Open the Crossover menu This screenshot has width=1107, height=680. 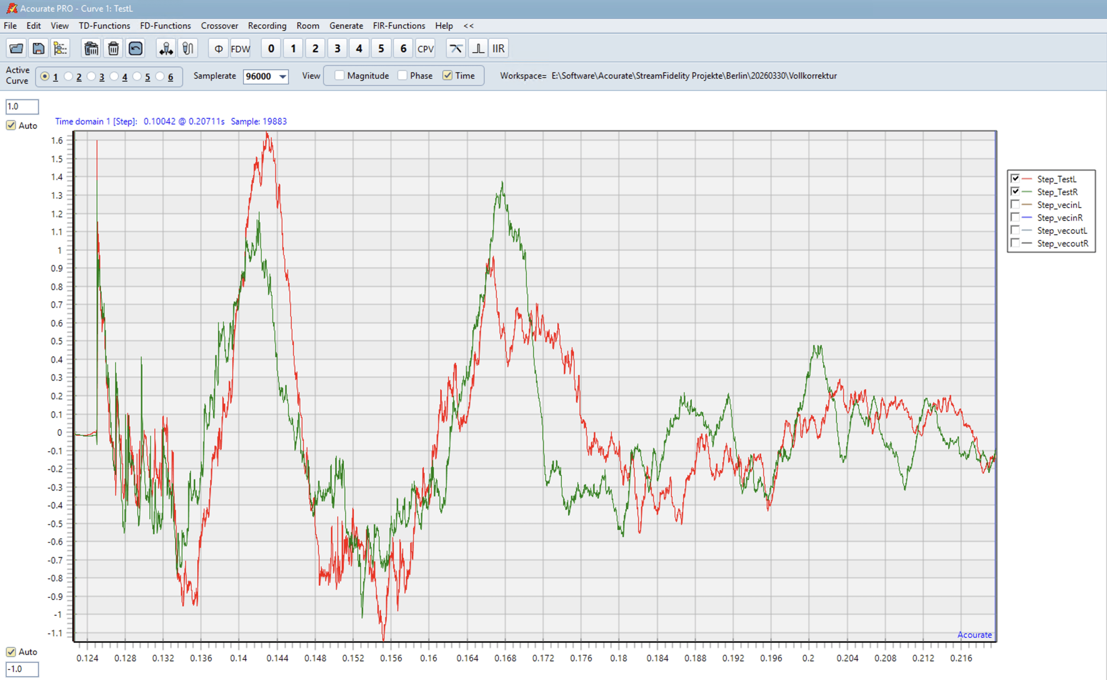[219, 26]
